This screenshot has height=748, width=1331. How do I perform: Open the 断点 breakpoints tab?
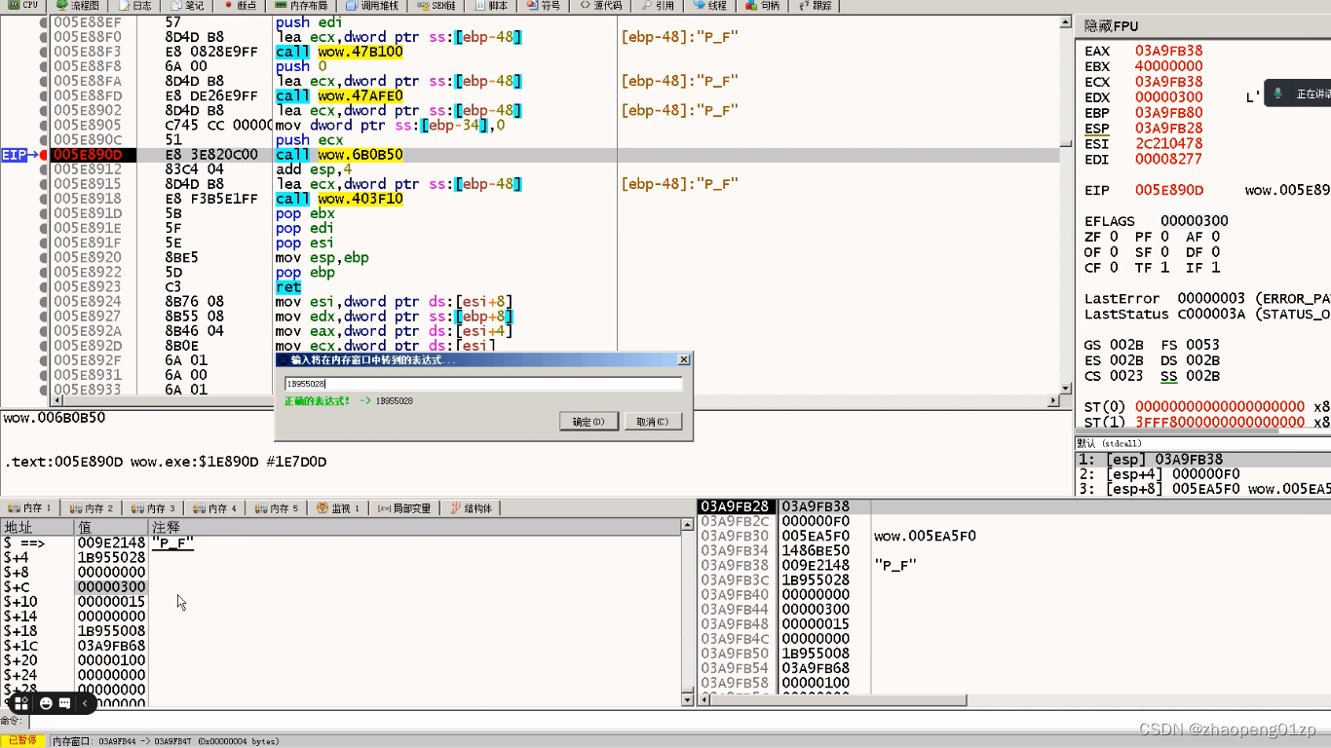(241, 5)
